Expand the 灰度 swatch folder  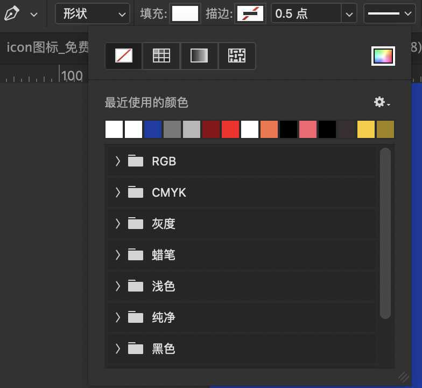[x=118, y=224]
